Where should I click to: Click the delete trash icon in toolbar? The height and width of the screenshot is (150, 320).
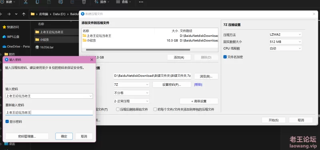pos(84,2)
